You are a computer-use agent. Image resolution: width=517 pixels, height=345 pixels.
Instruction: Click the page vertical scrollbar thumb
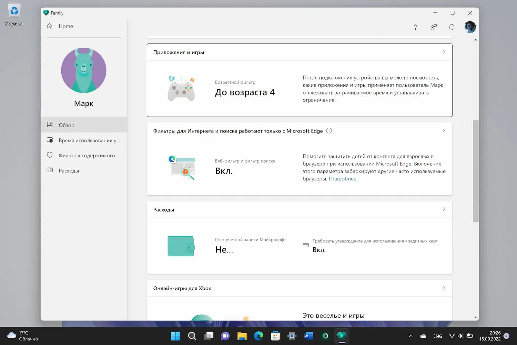476,171
